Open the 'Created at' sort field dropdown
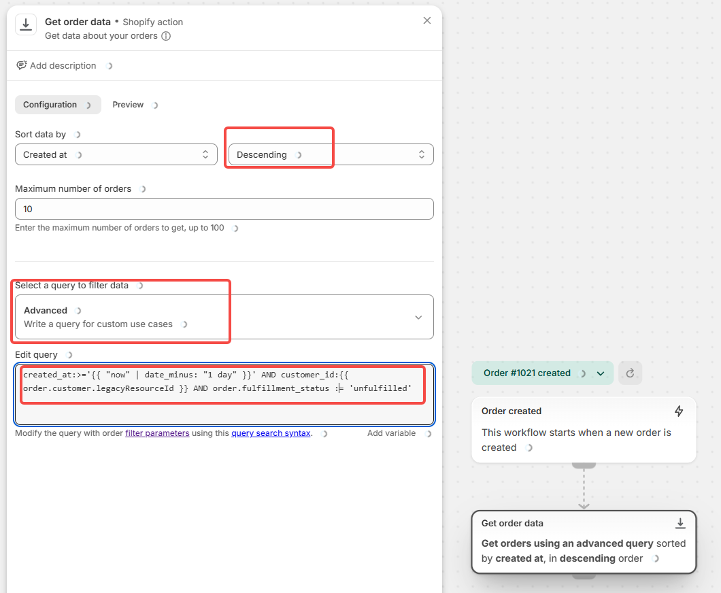Viewport: 721px width, 593px height. 116,154
